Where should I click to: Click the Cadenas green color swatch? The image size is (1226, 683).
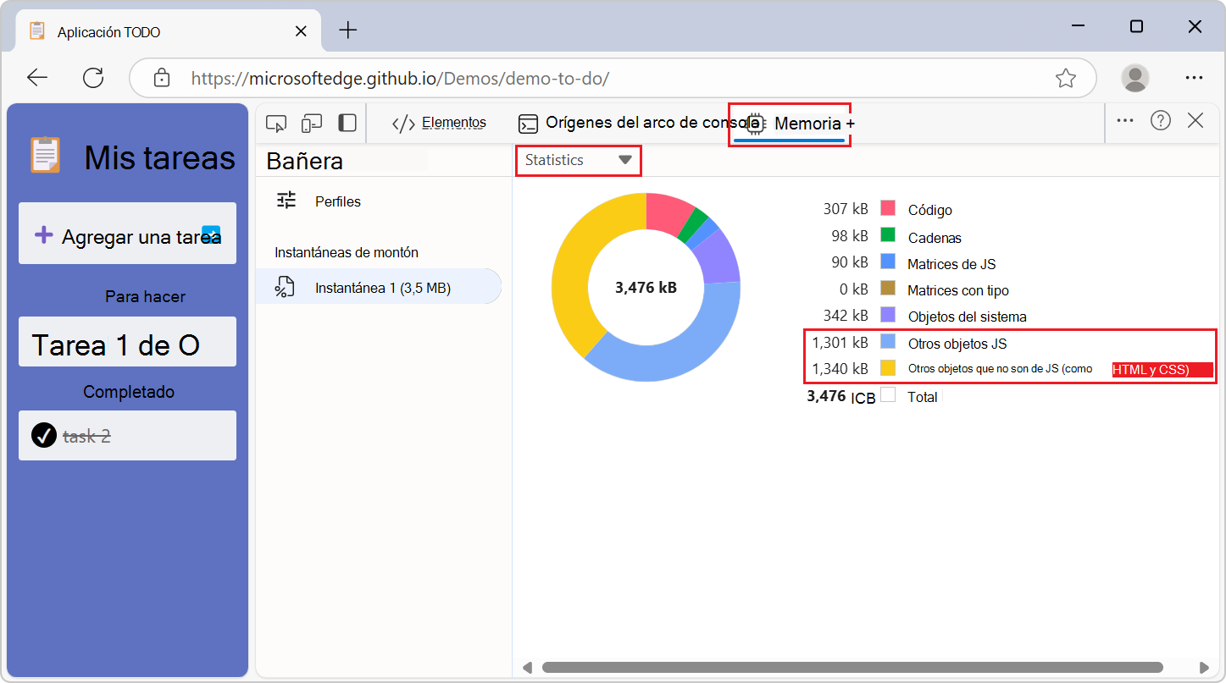pyautogui.click(x=888, y=235)
